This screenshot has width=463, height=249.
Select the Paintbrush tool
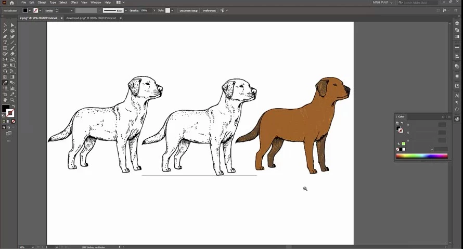tap(12, 48)
